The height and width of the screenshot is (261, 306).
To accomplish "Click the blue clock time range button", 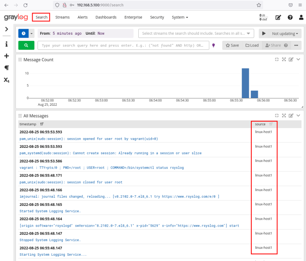I will coord(23,33).
